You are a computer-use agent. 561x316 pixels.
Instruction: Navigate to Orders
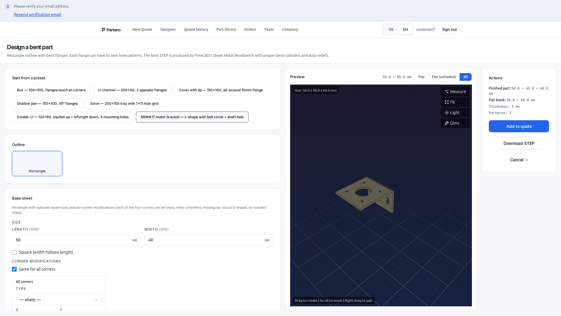[x=250, y=30]
